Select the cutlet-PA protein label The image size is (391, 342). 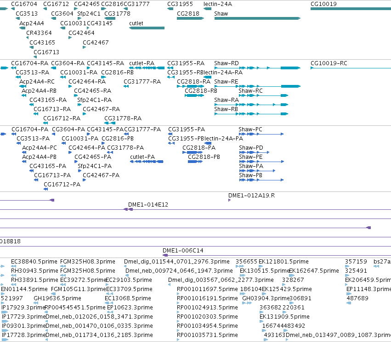click(142, 157)
